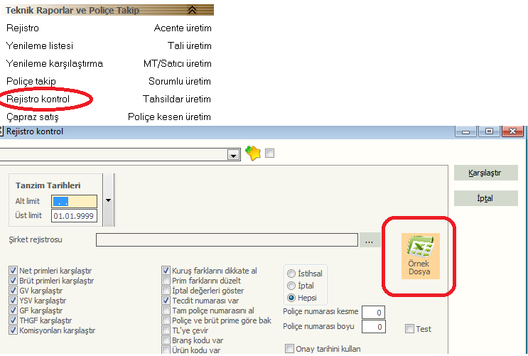Select the İptal radio option
This screenshot has height=356, width=528.
291,286
